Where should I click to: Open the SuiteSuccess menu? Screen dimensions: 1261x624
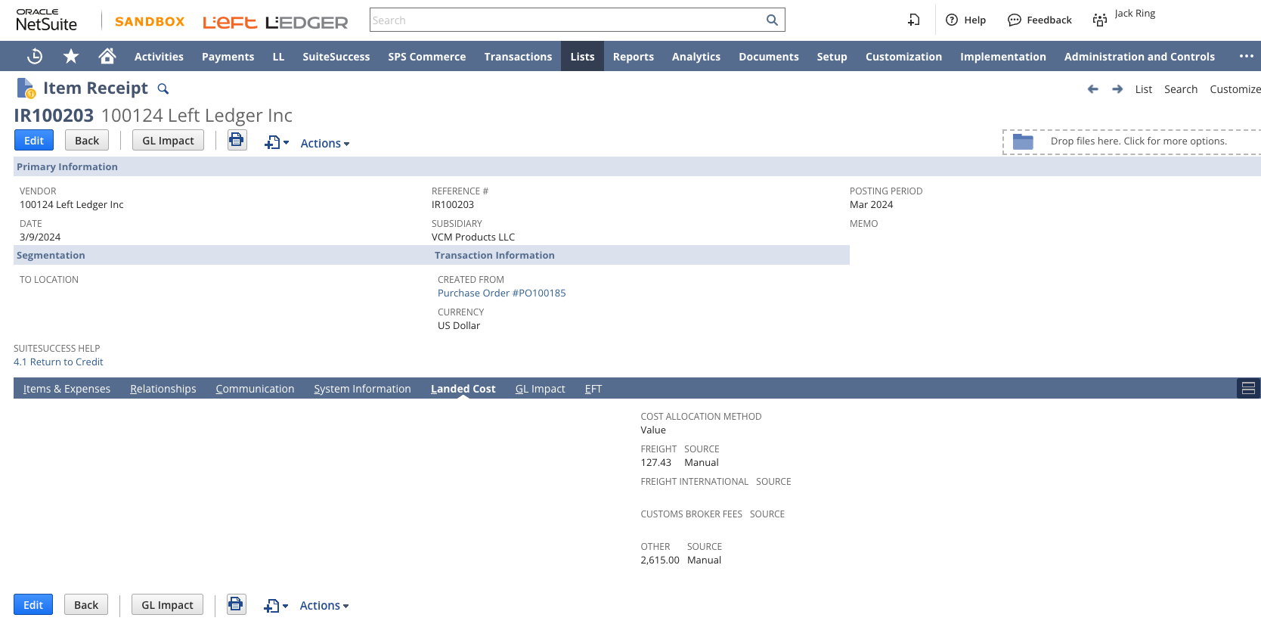point(336,56)
